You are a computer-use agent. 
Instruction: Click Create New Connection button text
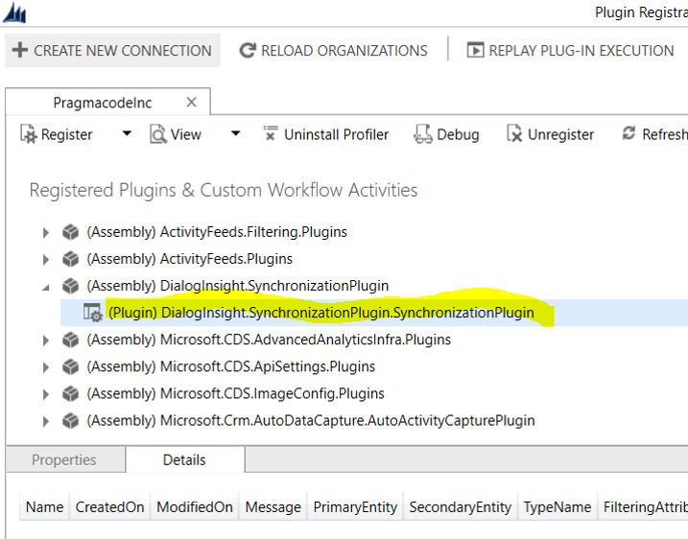click(x=123, y=51)
